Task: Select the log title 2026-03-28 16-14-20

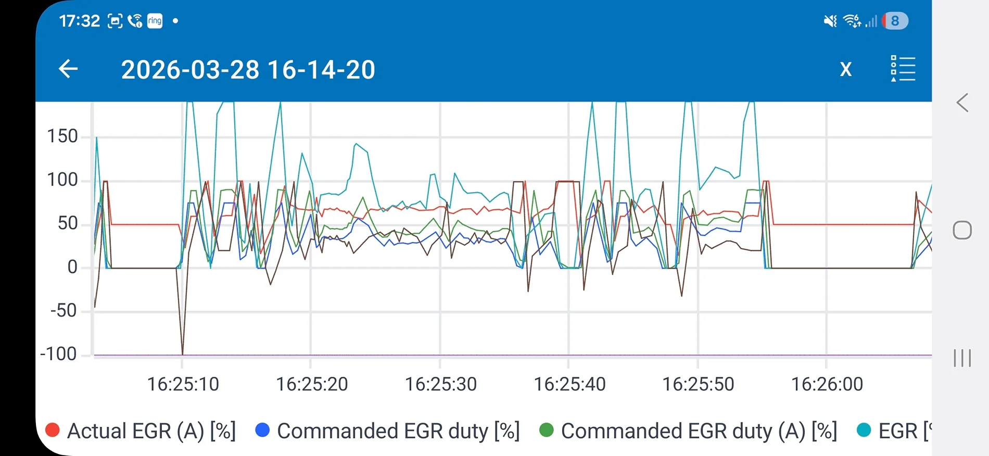Action: [x=248, y=70]
